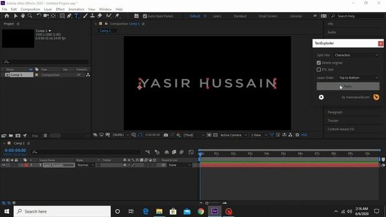
Task: Select the Pan Behind anchor tool
Action: [53, 16]
